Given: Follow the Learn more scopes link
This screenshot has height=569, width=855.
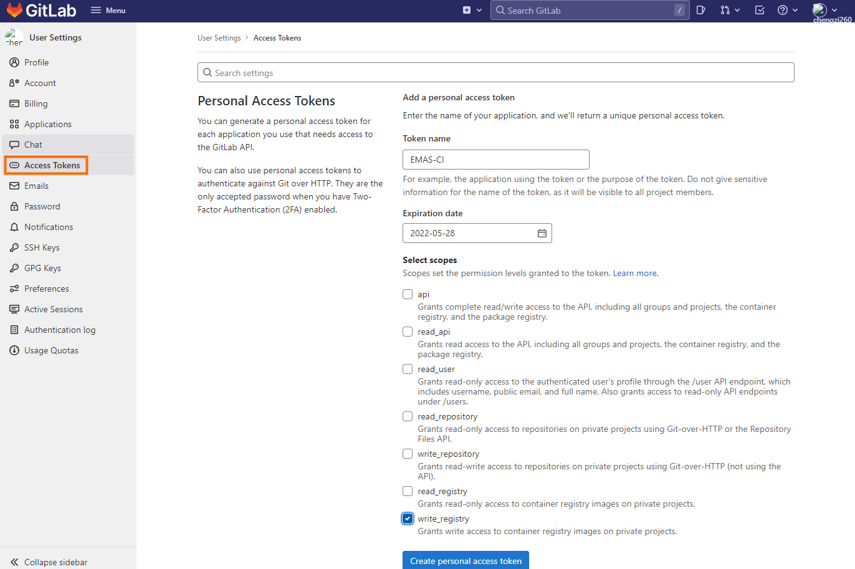Looking at the screenshot, I should click(x=634, y=273).
